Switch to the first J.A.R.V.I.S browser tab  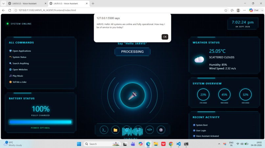(x=25, y=3)
